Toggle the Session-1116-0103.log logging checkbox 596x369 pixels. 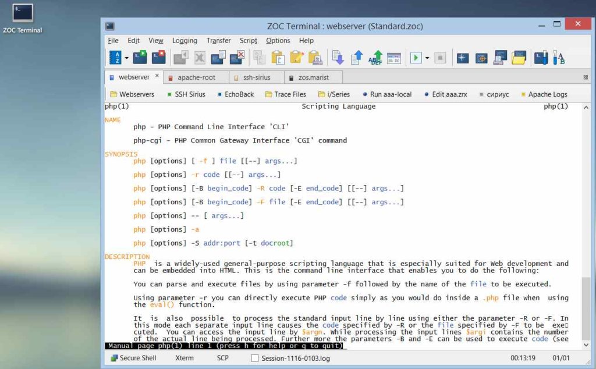coord(255,358)
